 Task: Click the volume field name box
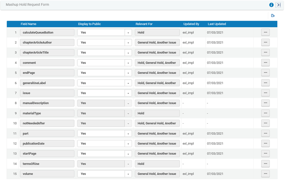pyautogui.click(x=47, y=174)
